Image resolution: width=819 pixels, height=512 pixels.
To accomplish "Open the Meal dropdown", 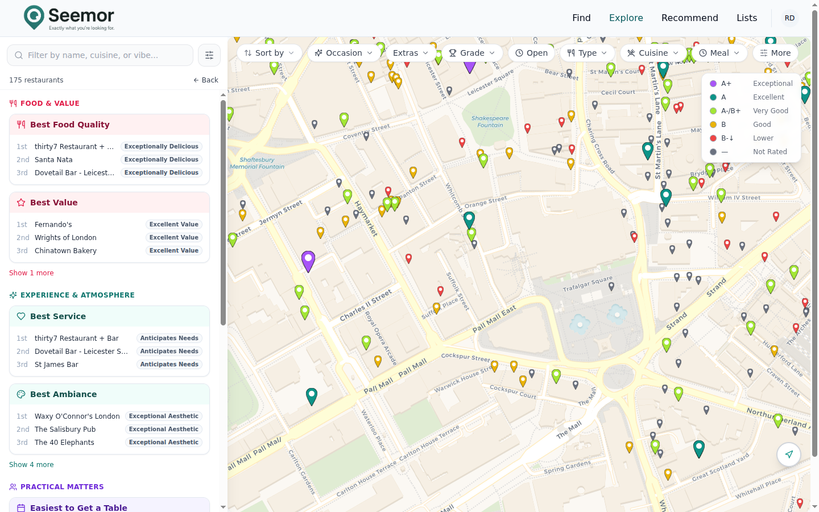I will point(719,52).
